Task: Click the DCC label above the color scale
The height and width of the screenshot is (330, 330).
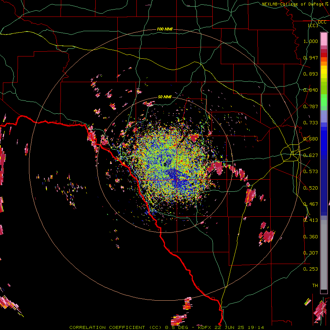Action: (322, 22)
